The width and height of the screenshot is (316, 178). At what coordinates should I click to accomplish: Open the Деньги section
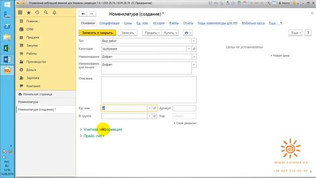click(x=31, y=70)
